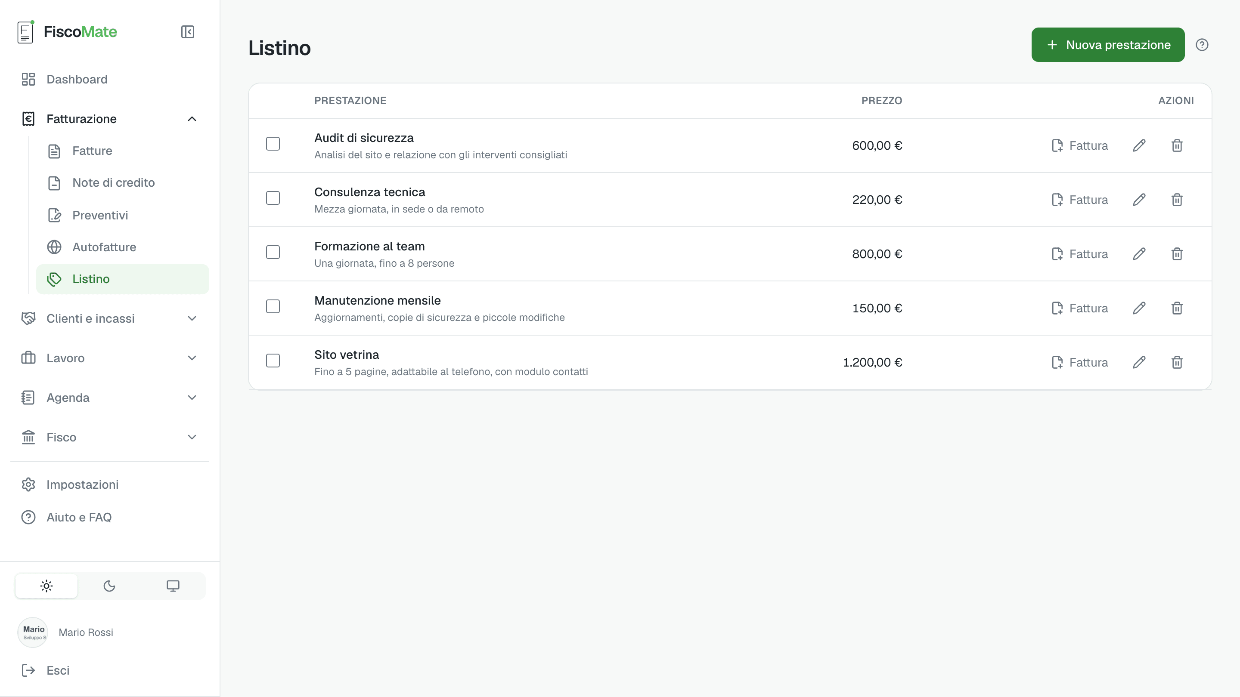1240x697 pixels.
Task: Expand the Clienti e incassi section
Action: pos(110,318)
